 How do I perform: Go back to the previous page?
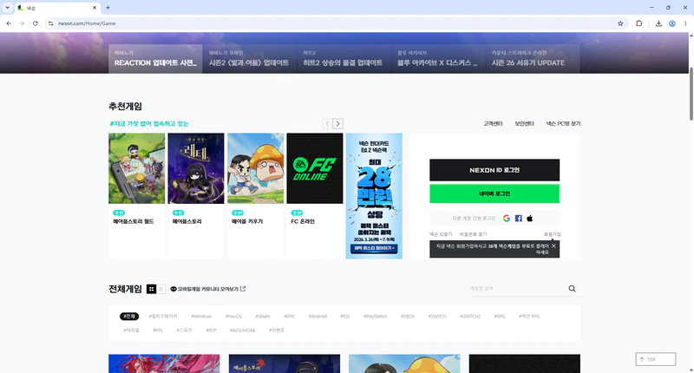click(x=9, y=23)
